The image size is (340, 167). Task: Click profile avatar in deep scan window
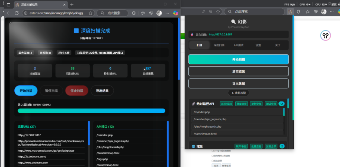pyautogui.click(x=159, y=13)
